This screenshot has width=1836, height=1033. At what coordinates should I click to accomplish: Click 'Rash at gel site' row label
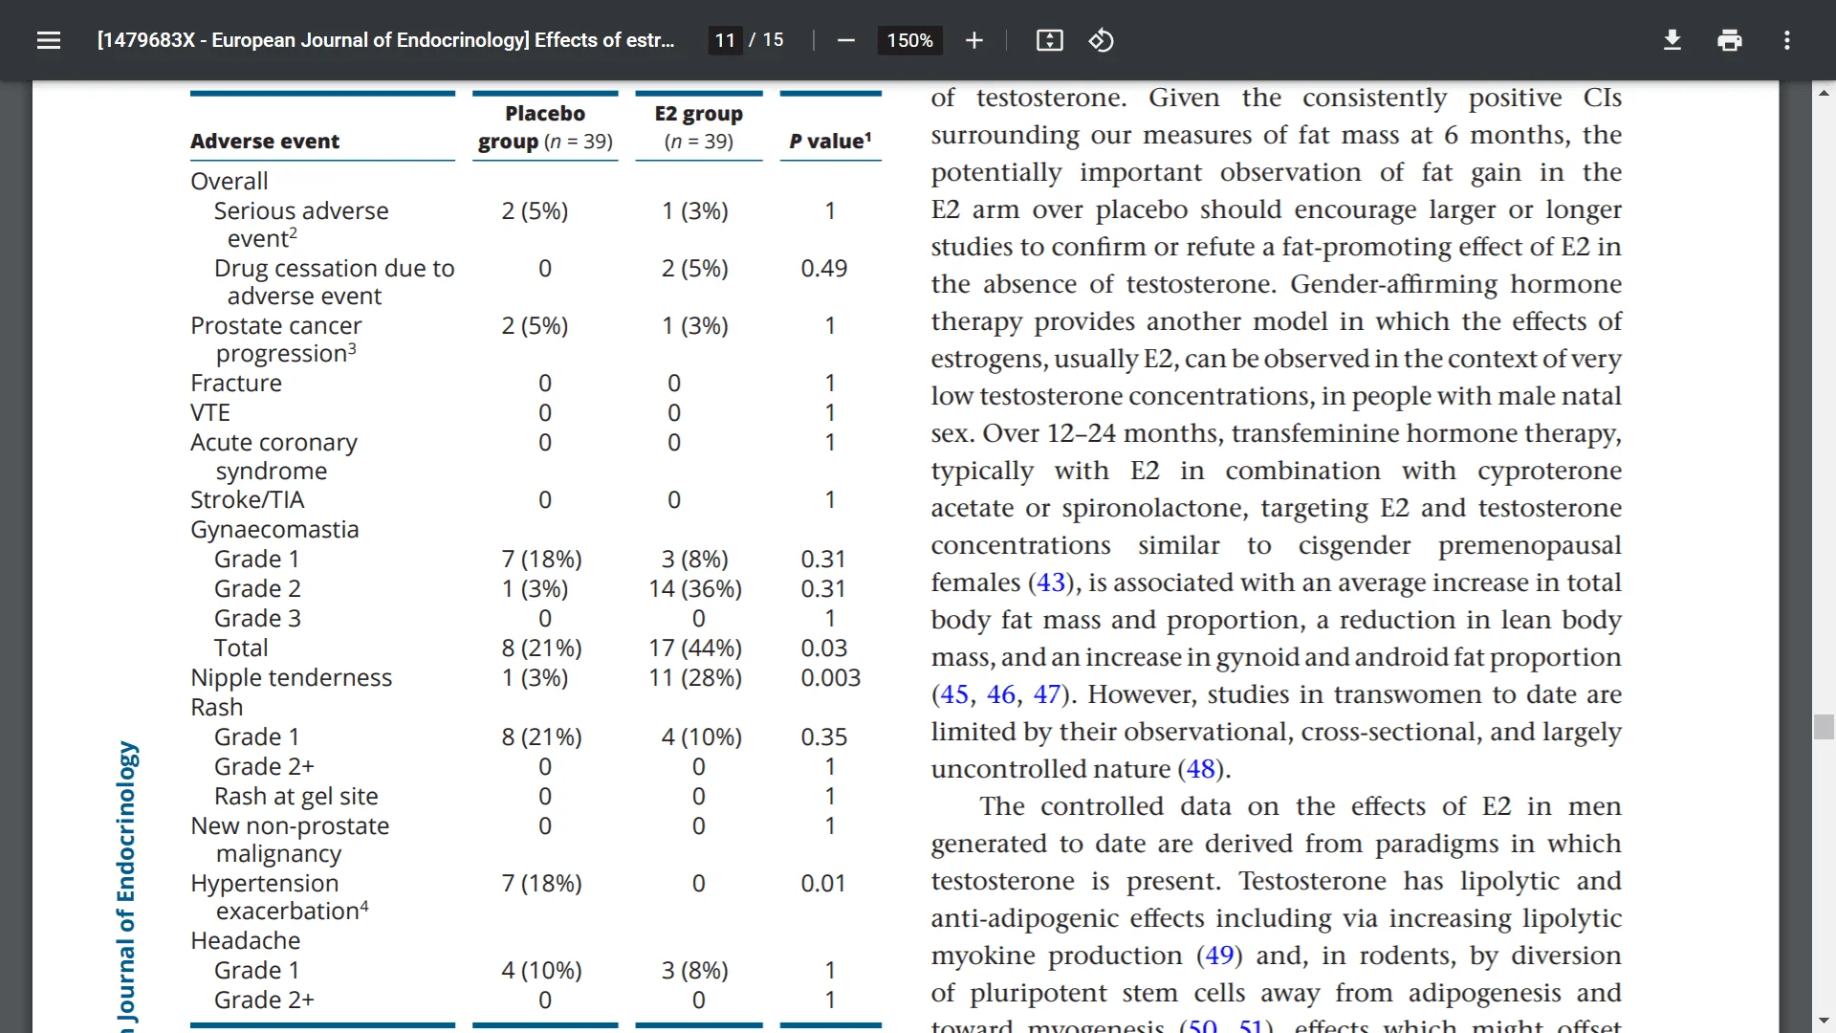click(295, 797)
